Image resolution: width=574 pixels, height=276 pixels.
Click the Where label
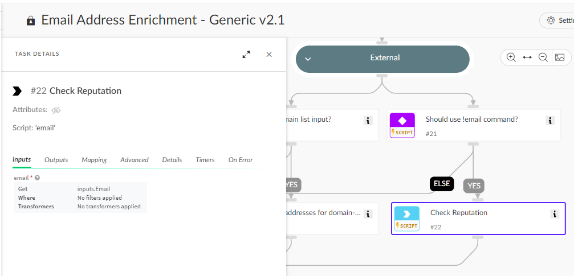point(27,198)
